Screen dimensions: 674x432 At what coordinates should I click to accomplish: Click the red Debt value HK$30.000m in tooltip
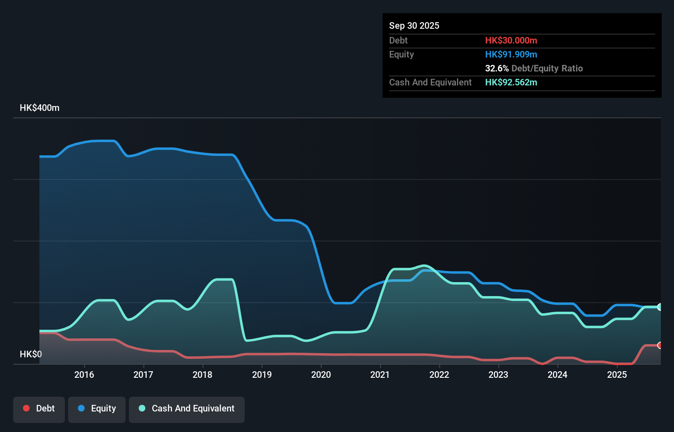point(511,40)
